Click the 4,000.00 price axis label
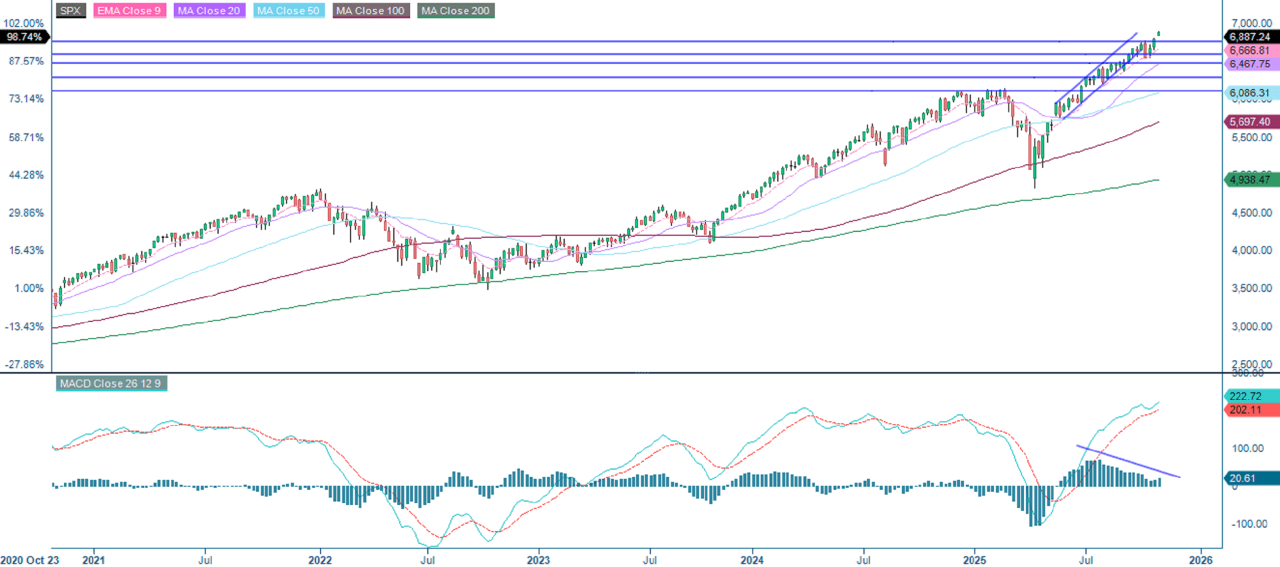Viewport: 1280px width, 567px height. [x=1251, y=251]
